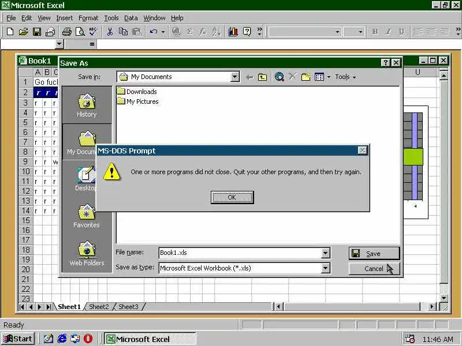462x346 pixels.
Task: Open the Insert menu
Action: (x=64, y=18)
